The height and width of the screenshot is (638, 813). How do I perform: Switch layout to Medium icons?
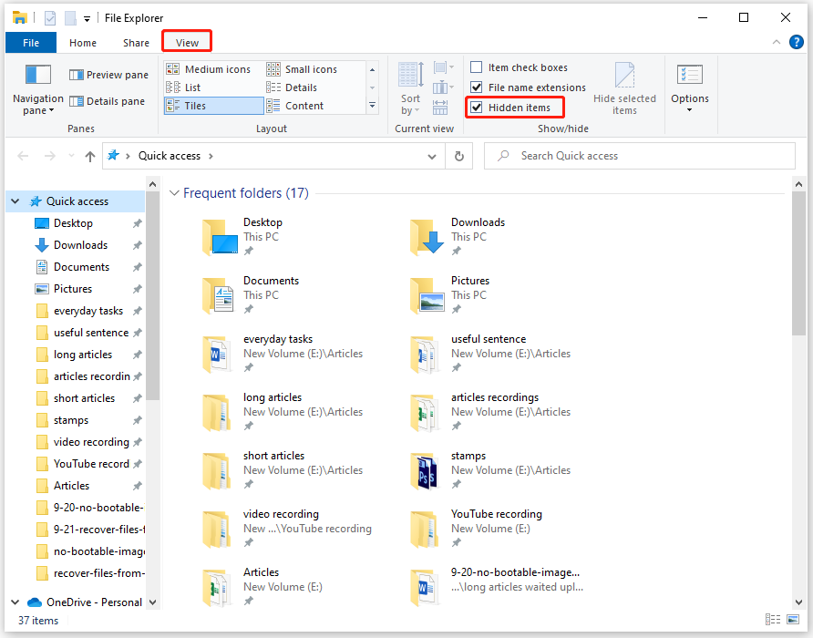tap(209, 69)
